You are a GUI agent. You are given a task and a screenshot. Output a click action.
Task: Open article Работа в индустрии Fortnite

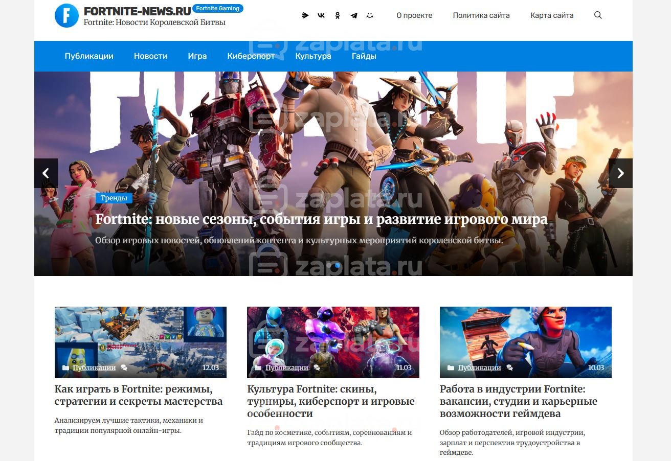click(519, 401)
